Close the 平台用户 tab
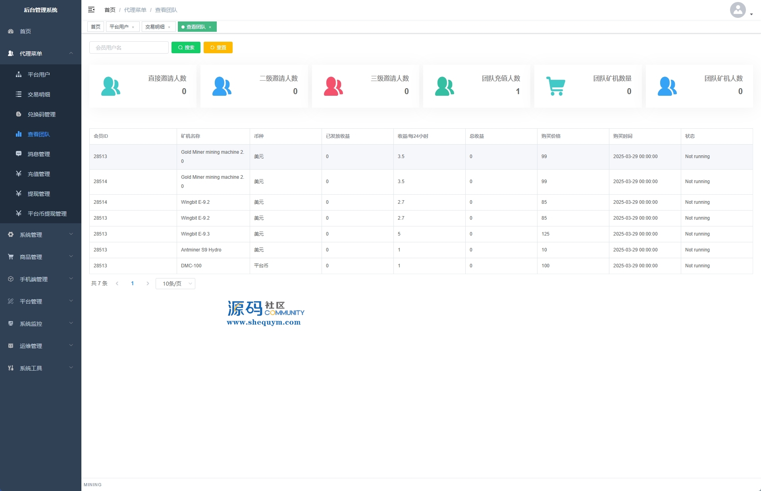This screenshot has height=491, width=761. pyautogui.click(x=133, y=27)
